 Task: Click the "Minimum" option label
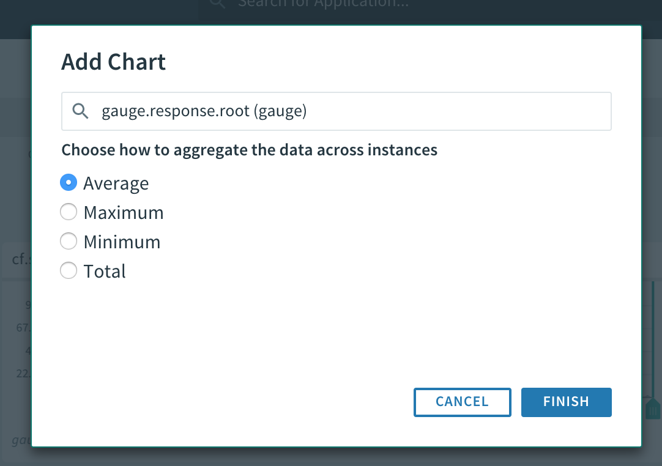click(122, 242)
